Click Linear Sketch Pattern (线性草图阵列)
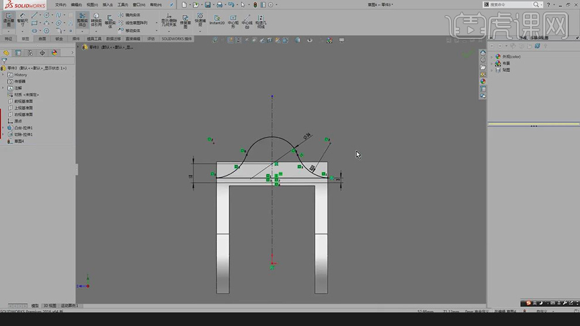The height and width of the screenshot is (326, 580). point(133,23)
